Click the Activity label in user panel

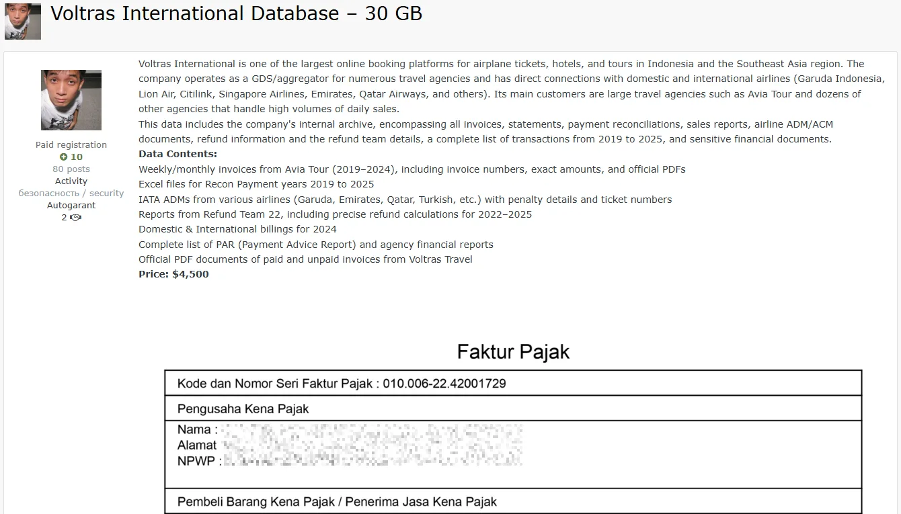click(x=71, y=181)
